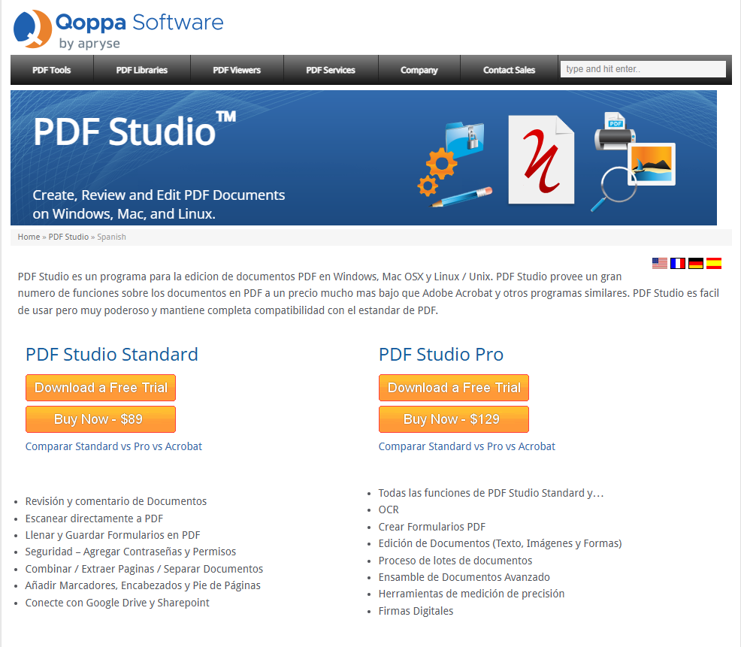
Task: Buy PDF Studio Standard for $89
Action: point(100,419)
